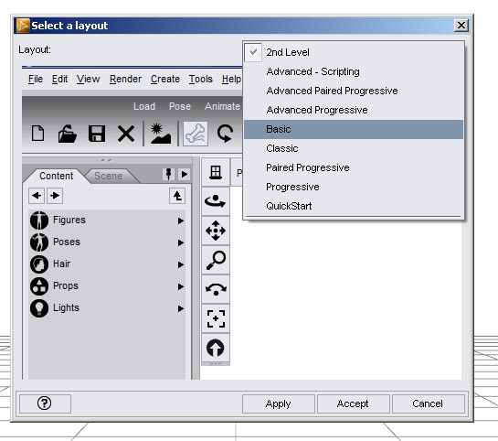The height and width of the screenshot is (441, 498).
Task: Select the four-arrow pan tool
Action: pos(216,231)
